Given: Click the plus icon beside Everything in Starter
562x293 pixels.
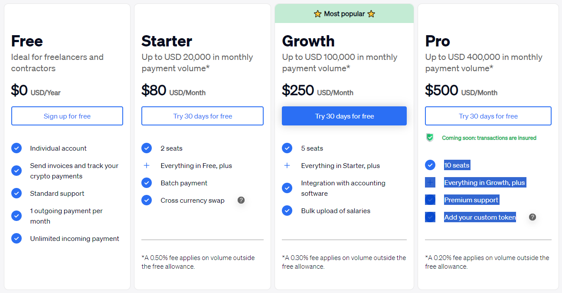Looking at the screenshot, I should pyautogui.click(x=287, y=165).
